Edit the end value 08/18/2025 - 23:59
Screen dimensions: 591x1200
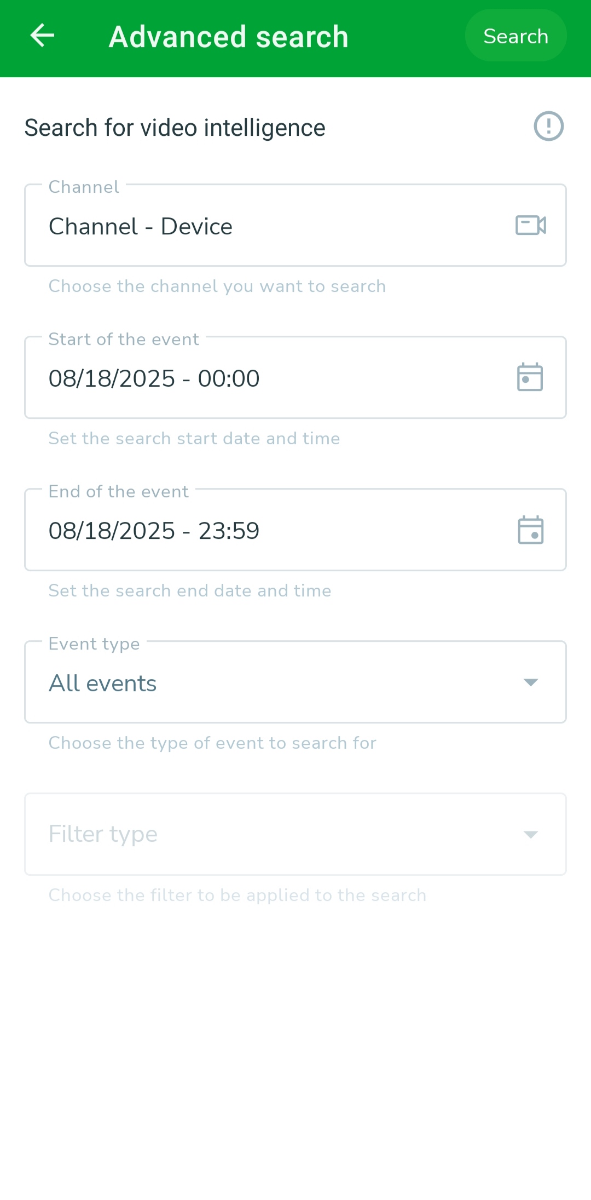pos(154,531)
